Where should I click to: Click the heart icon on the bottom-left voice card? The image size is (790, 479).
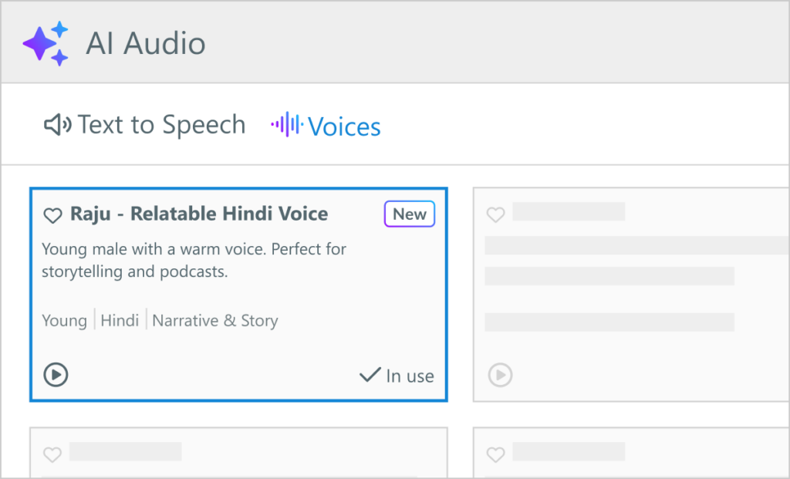tap(52, 455)
